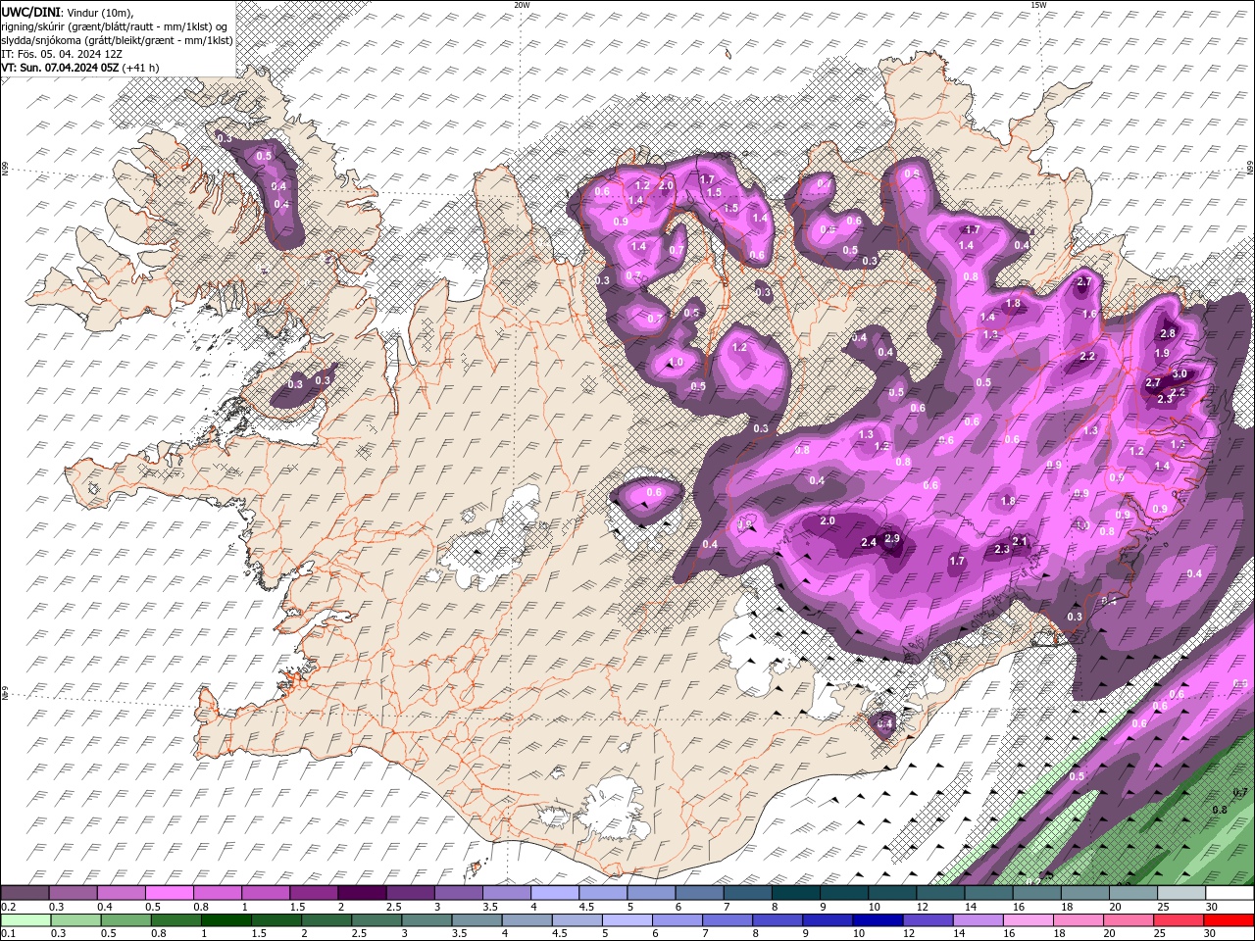The image size is (1255, 941).
Task: Pick the upper scale swatch starting at 0.8
Action: coord(218,893)
